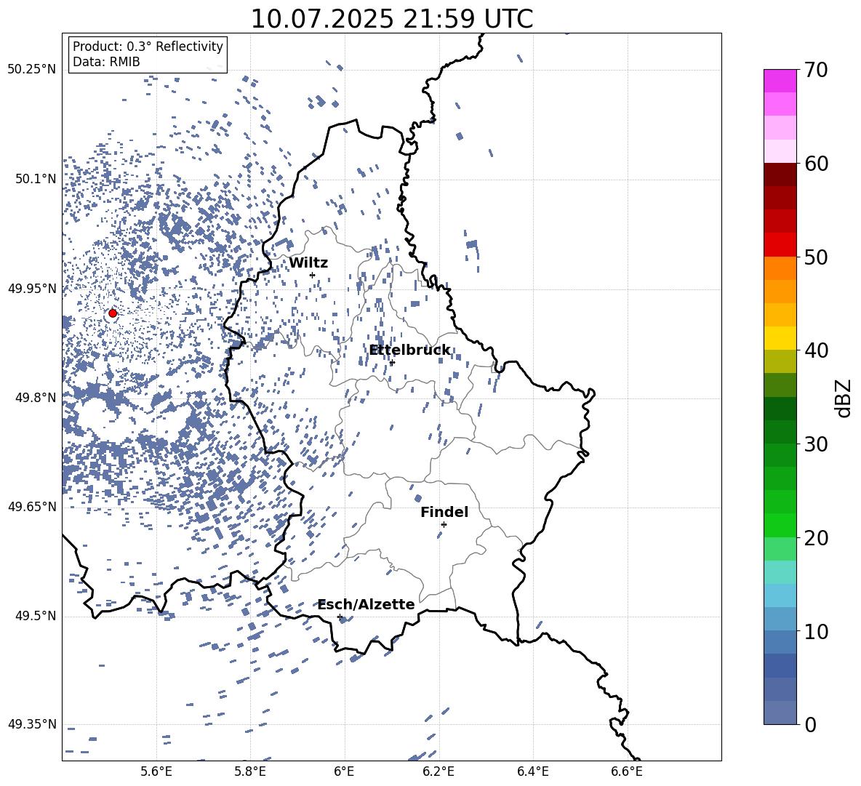The height and width of the screenshot is (786, 861).
Task: Click the blue 10 dBZ color band
Action: pyautogui.click(x=780, y=619)
